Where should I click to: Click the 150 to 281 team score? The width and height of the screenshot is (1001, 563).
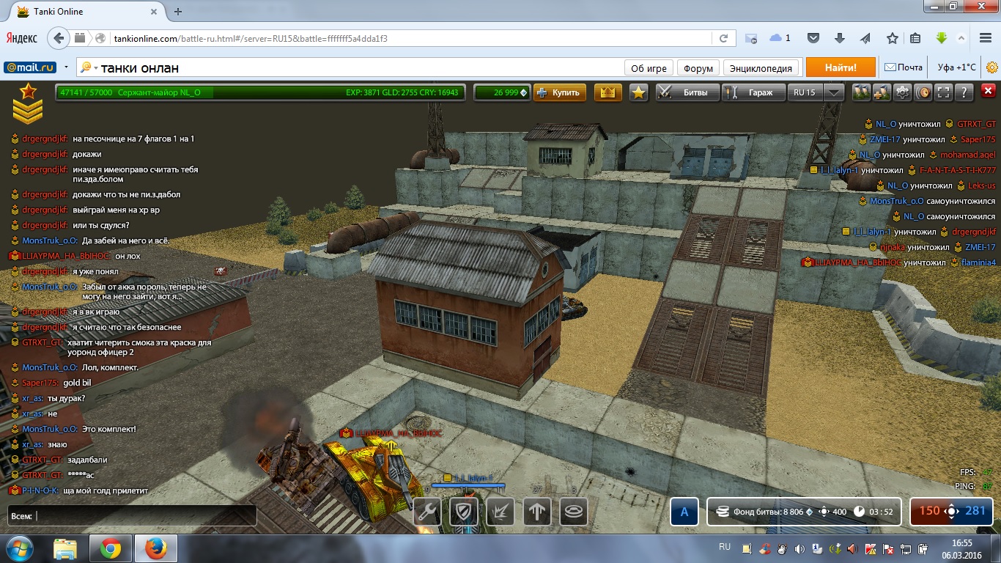[952, 511]
